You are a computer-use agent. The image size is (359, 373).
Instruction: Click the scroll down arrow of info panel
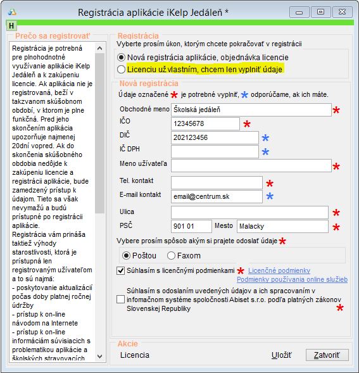(99, 357)
